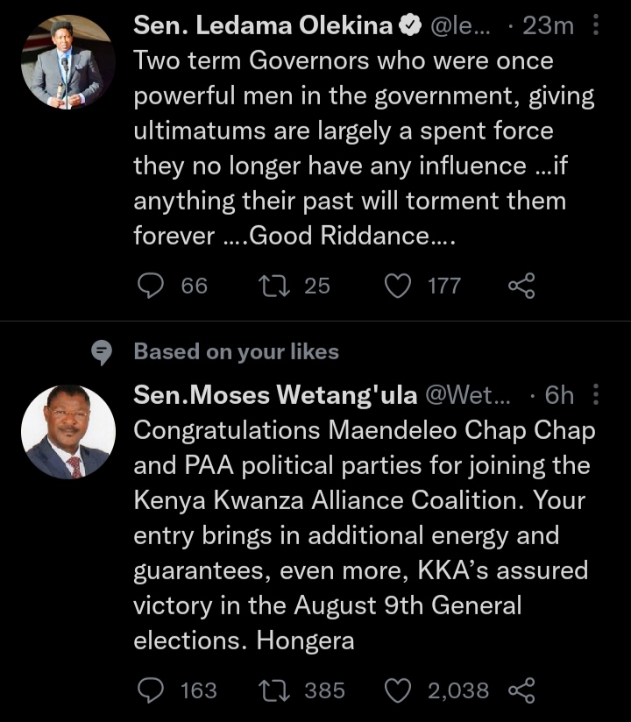Click the speech bubble icon beside 'Based on your likes'
This screenshot has width=631, height=722.
(103, 352)
